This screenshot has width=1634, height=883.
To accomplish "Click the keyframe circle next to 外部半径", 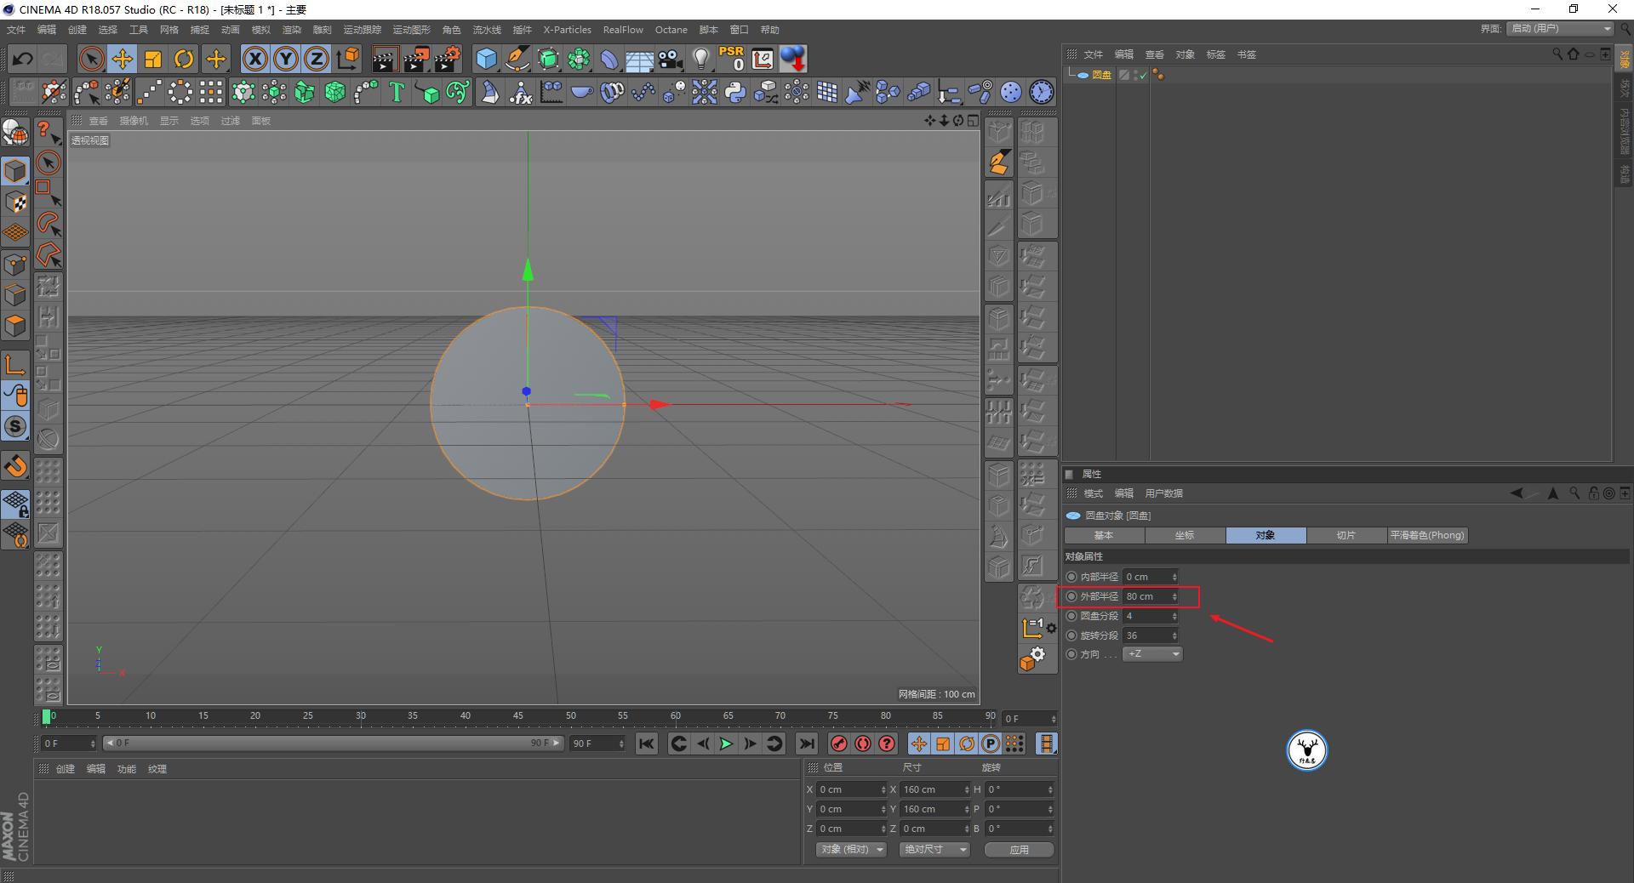I will pos(1071,596).
